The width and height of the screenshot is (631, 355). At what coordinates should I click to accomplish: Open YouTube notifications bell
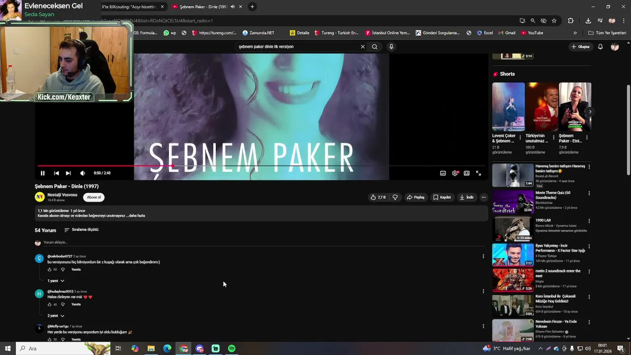[x=600, y=47]
